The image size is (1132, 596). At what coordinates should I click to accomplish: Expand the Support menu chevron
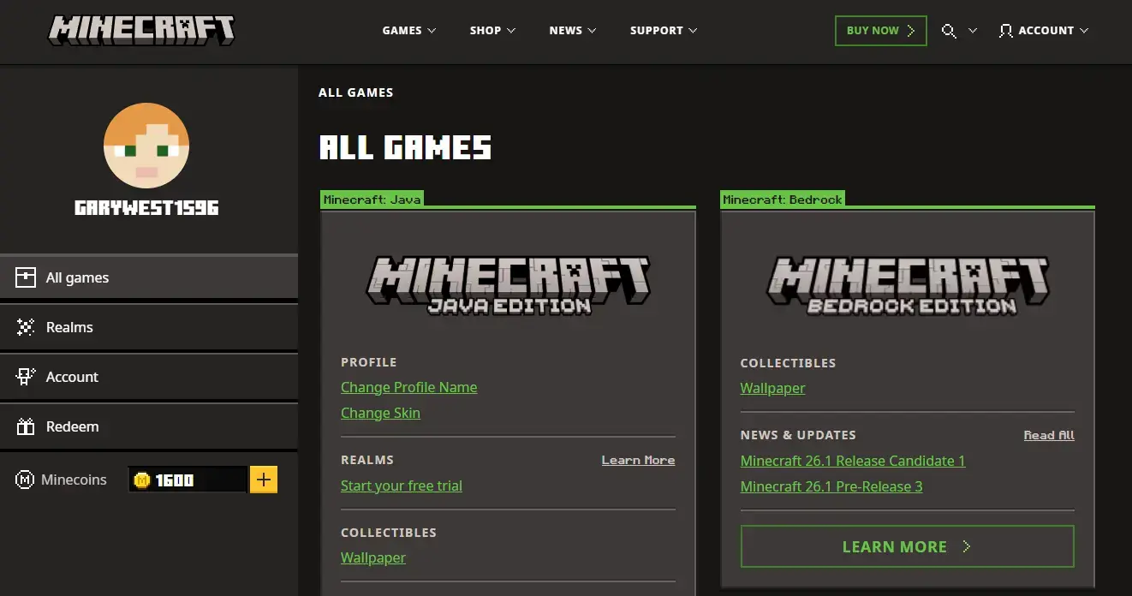693,31
